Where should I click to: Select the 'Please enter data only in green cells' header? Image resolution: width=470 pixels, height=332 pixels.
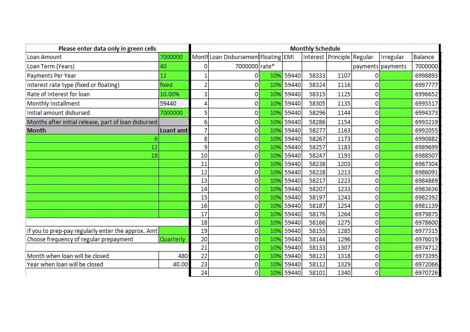(x=107, y=48)
